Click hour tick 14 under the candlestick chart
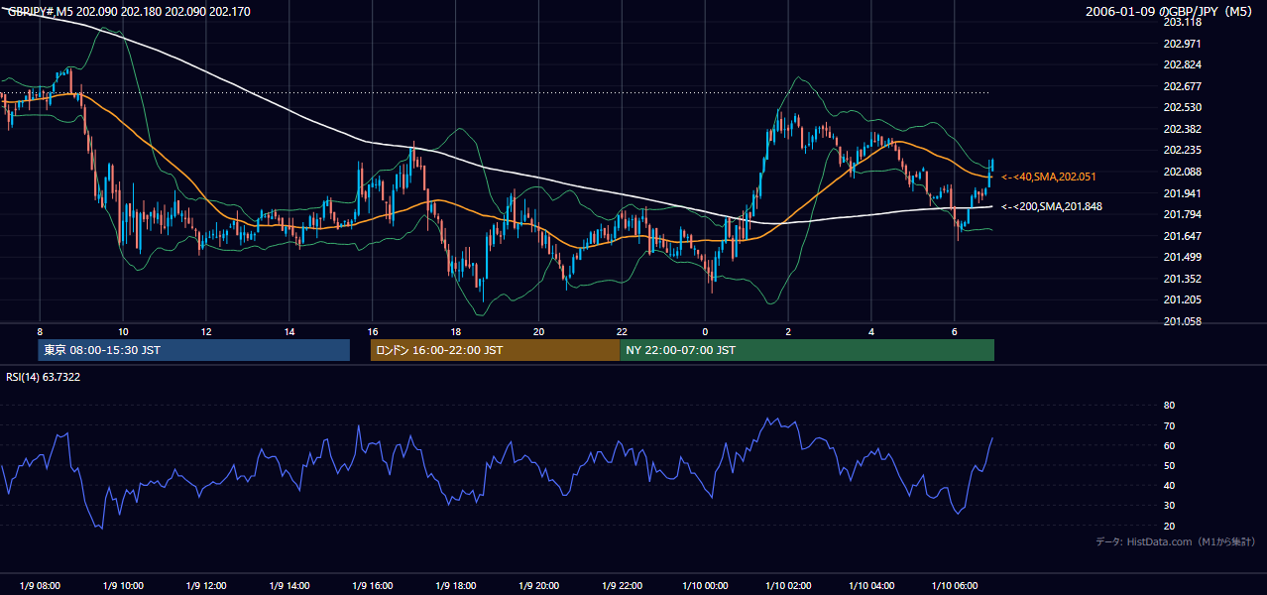This screenshot has height=595, width=1267. [289, 331]
